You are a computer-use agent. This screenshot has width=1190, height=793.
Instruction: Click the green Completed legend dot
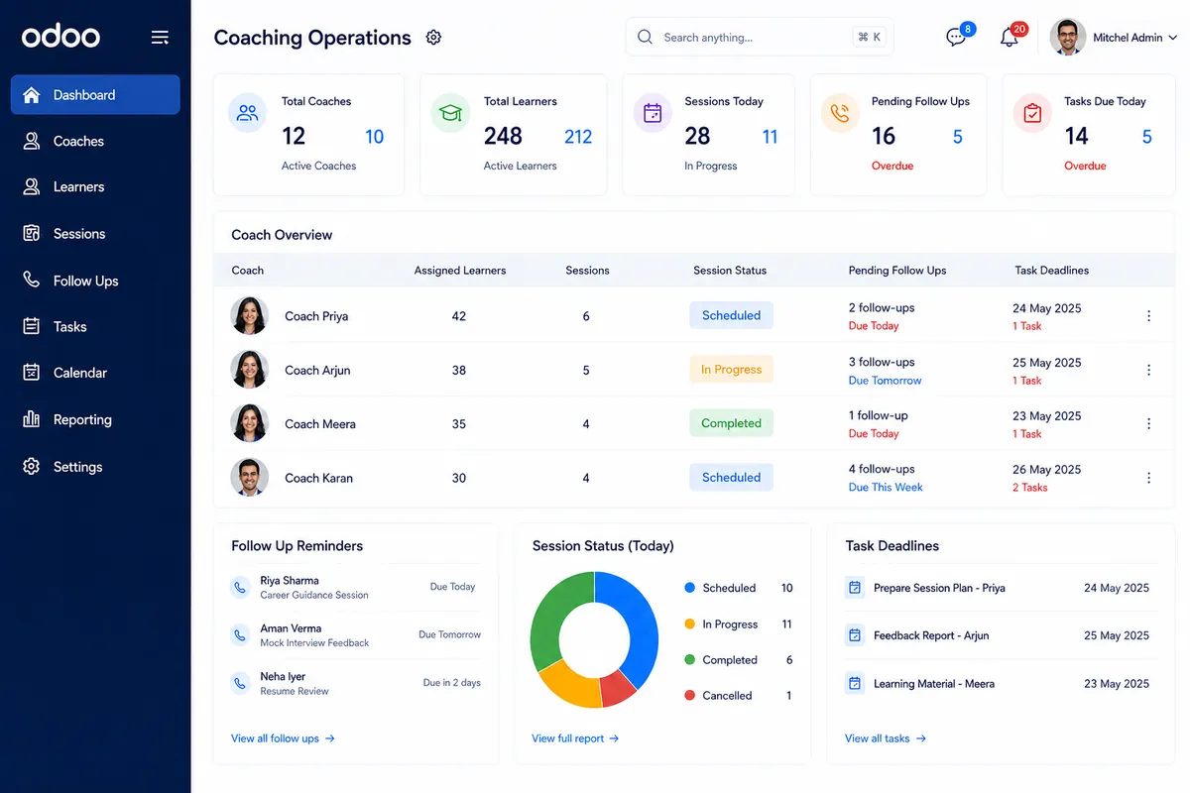[690, 660]
